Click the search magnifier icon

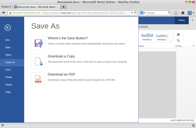click(x=169, y=13)
